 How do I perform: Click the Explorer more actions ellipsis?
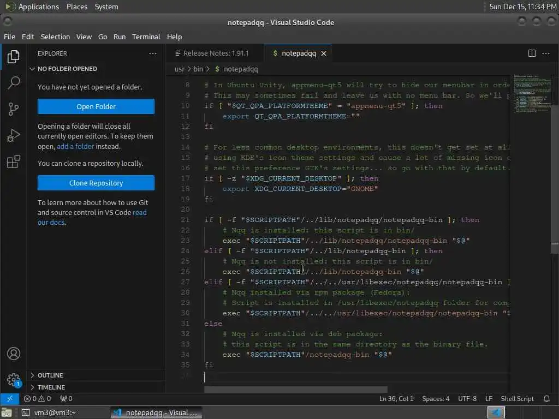click(x=153, y=53)
